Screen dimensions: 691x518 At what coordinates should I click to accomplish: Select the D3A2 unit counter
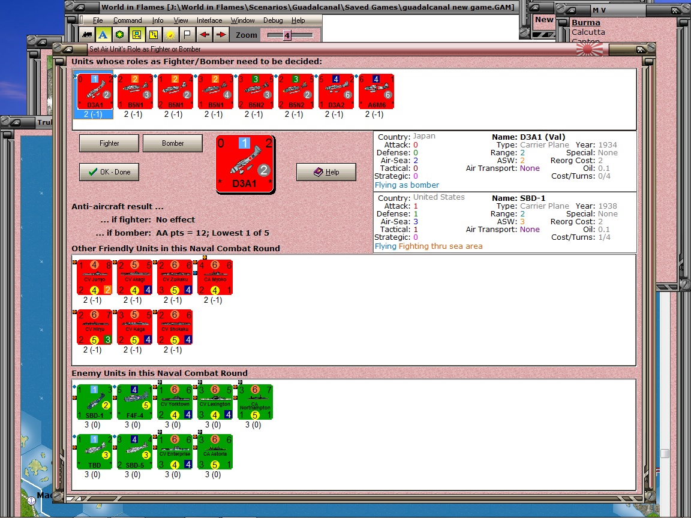(x=337, y=92)
